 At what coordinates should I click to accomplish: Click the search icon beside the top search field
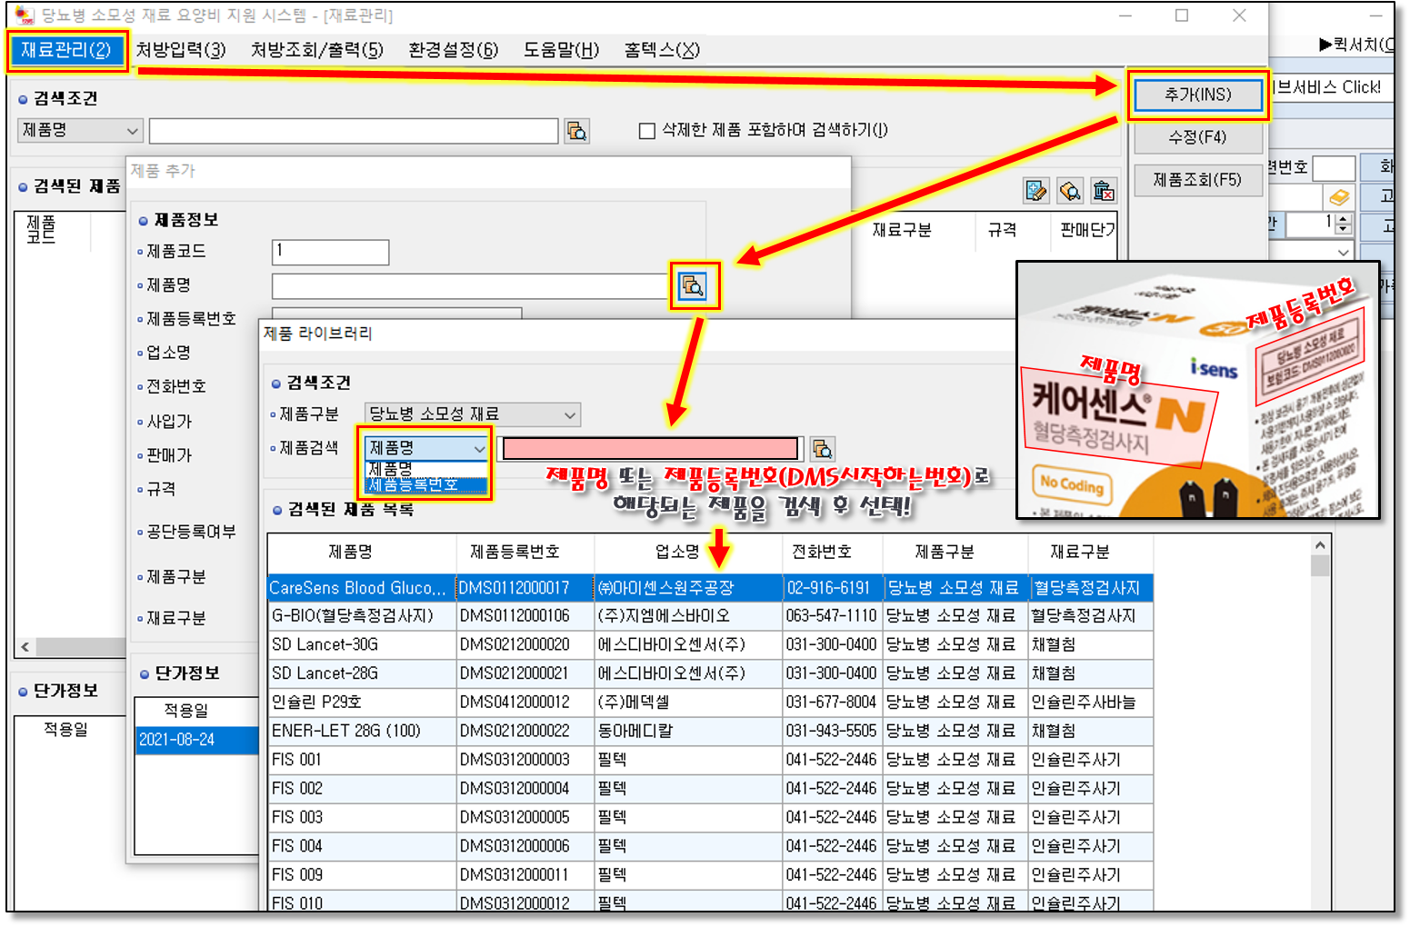click(x=576, y=131)
